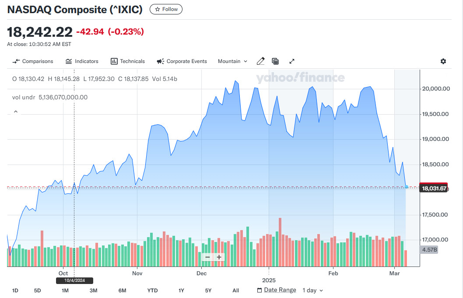Click the Nov label on time axis
This screenshot has height=298, width=463.
click(x=137, y=273)
